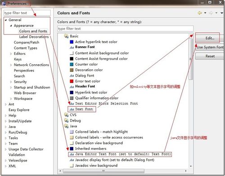225x176 pixels.
Task: Click the Use System Font button
Action: [210, 47]
